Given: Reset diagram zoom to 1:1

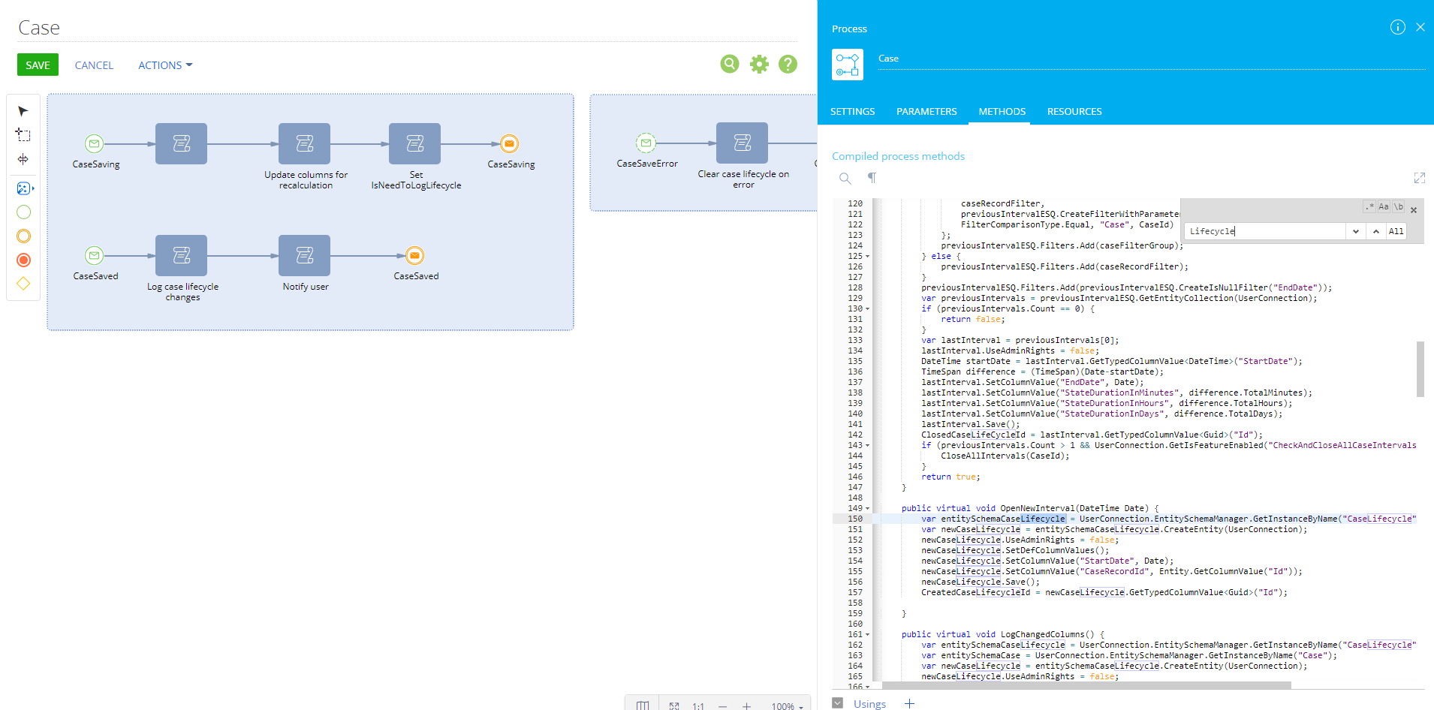Looking at the screenshot, I should pyautogui.click(x=698, y=705).
